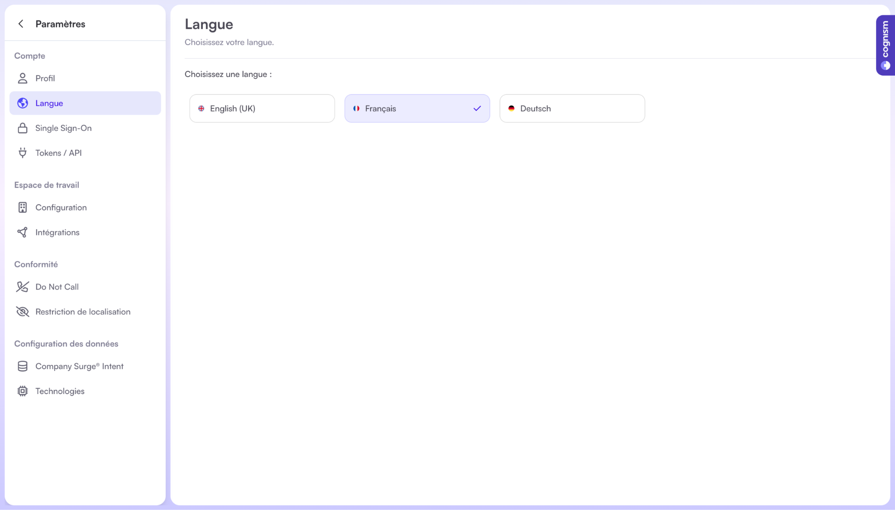
Task: Open Restriction de localisation page
Action: tap(83, 312)
